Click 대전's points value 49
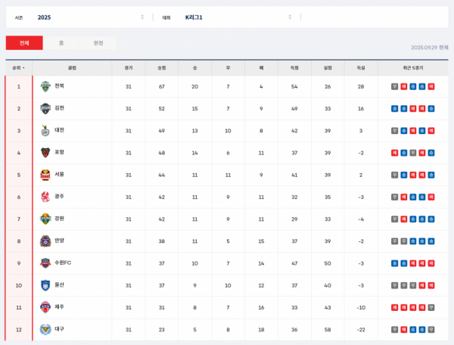The image size is (454, 345). tap(162, 131)
